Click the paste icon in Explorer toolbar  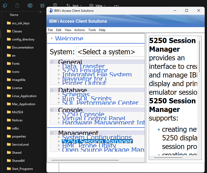point(17,5)
